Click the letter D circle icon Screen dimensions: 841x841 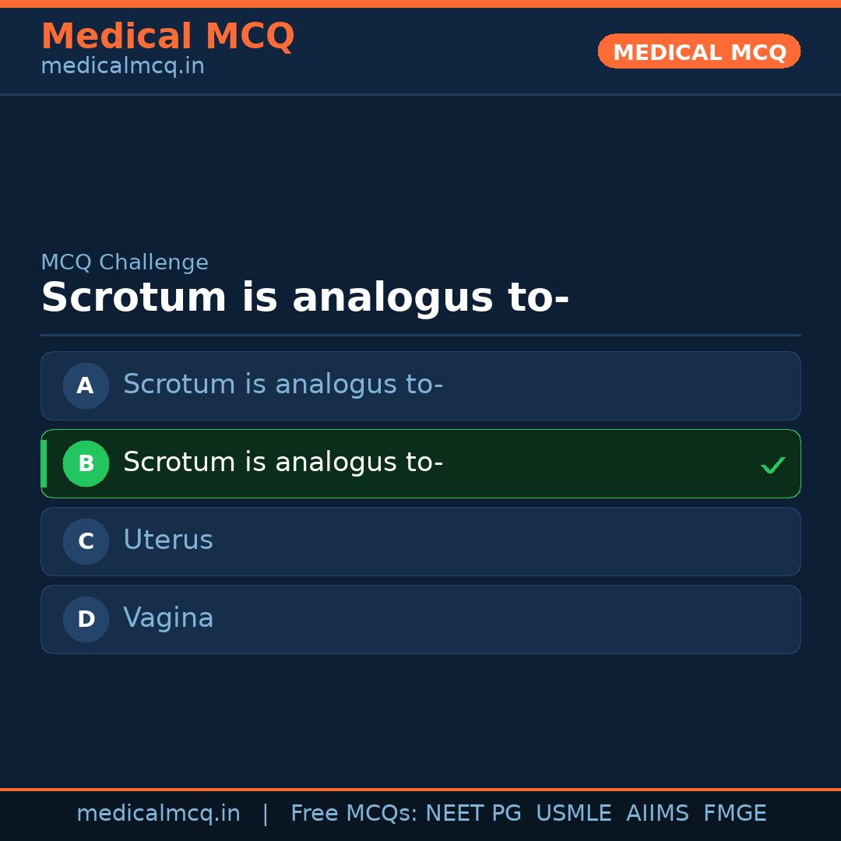tap(86, 619)
